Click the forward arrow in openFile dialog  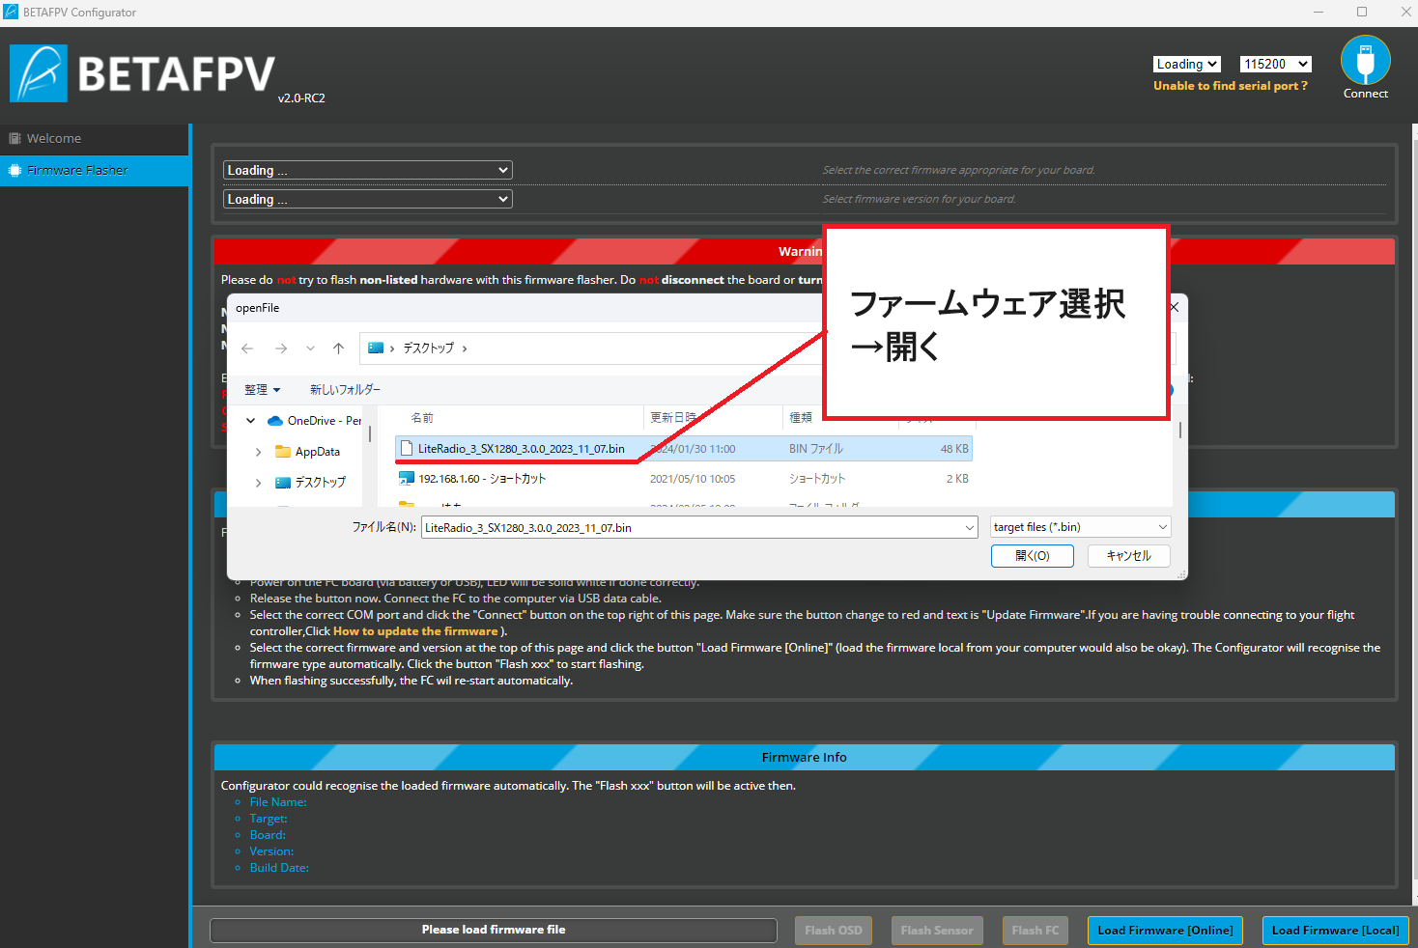[281, 349]
